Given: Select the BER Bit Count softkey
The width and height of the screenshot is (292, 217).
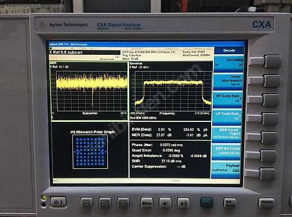Looking at the screenshot, I should tap(226, 152).
